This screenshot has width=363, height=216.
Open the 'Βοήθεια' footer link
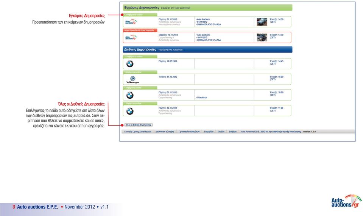(x=233, y=132)
